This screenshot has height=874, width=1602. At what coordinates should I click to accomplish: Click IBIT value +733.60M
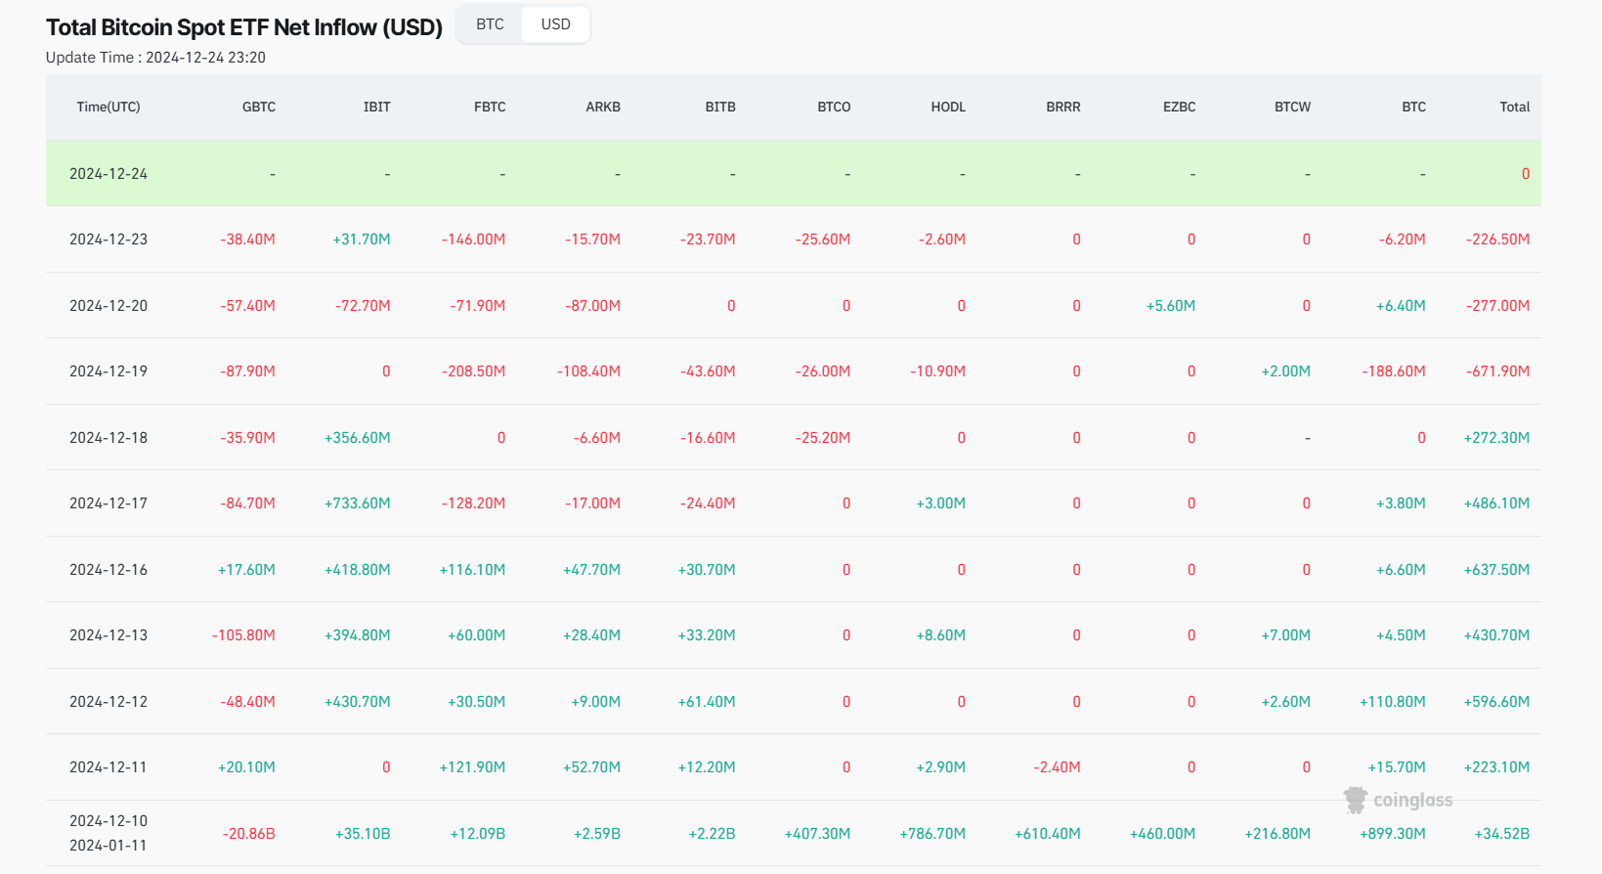coord(358,503)
